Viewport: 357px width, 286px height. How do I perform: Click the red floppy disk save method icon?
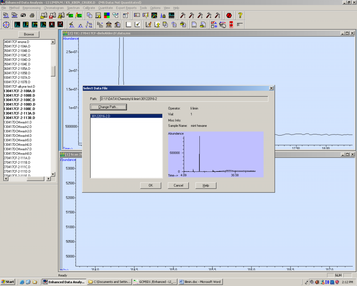point(53,15)
